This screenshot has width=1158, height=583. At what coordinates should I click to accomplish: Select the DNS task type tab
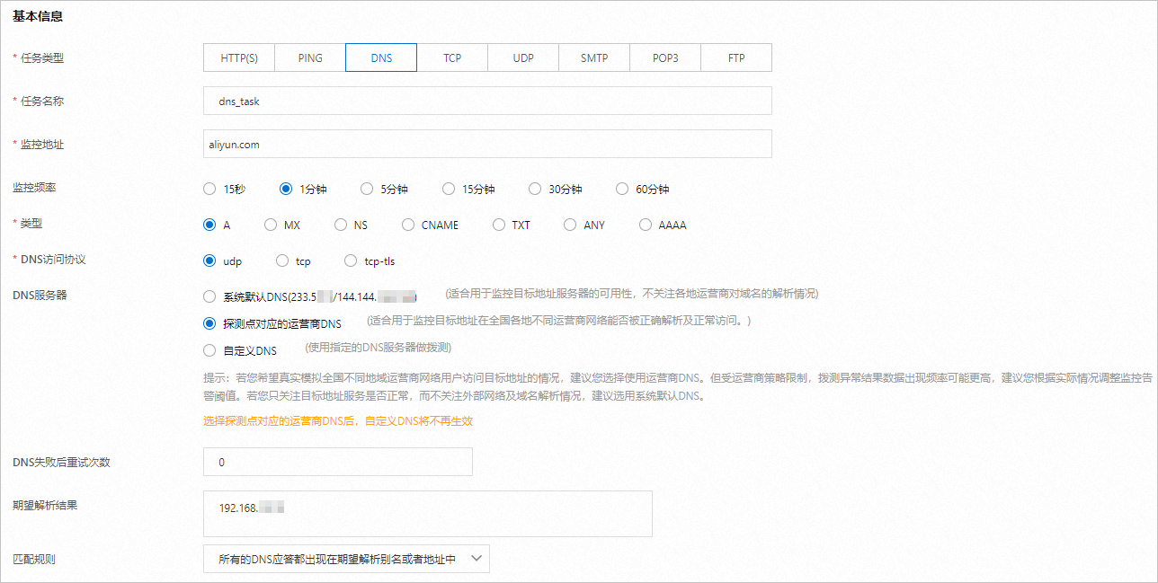(x=381, y=57)
